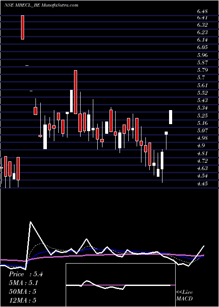219x307 pixels.
Task: Click the 4.81 price axis label
Action: [x=202, y=153]
